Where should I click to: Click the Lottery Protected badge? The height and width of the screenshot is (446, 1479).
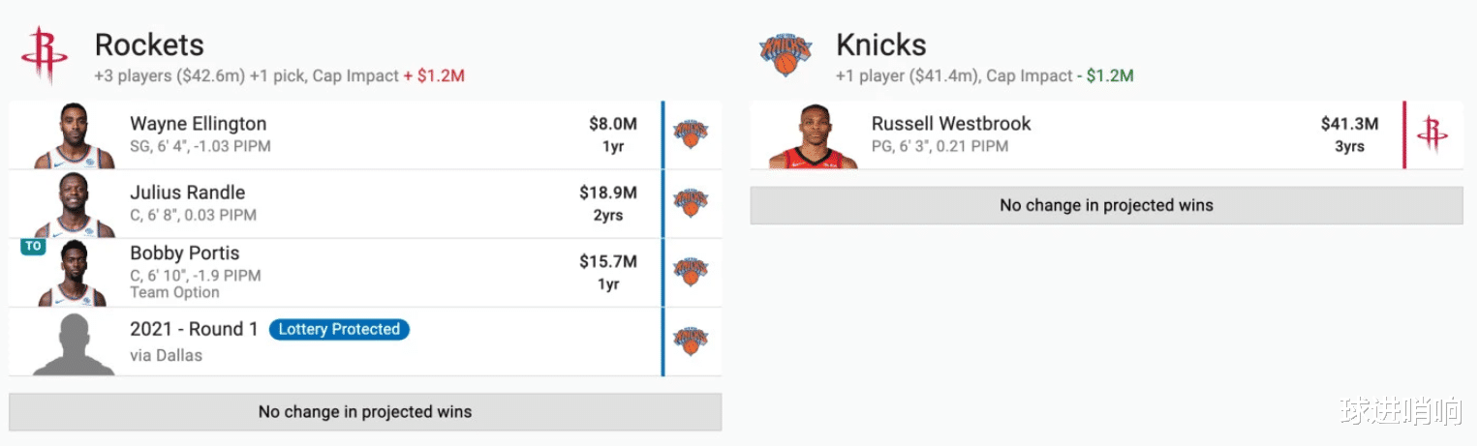click(339, 329)
